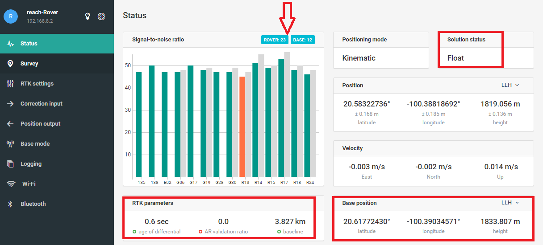
Task: Toggle the ROVER: 23 satellite badge
Action: pos(275,40)
